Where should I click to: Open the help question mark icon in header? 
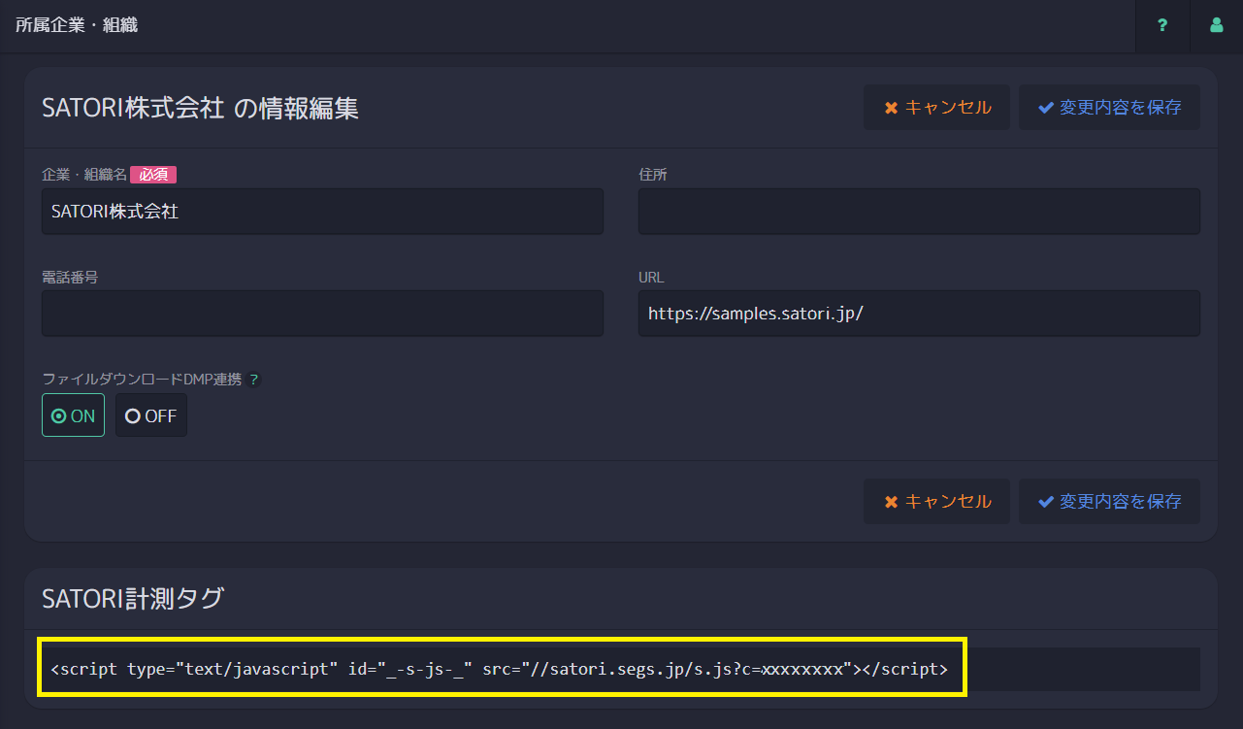[x=1162, y=26]
